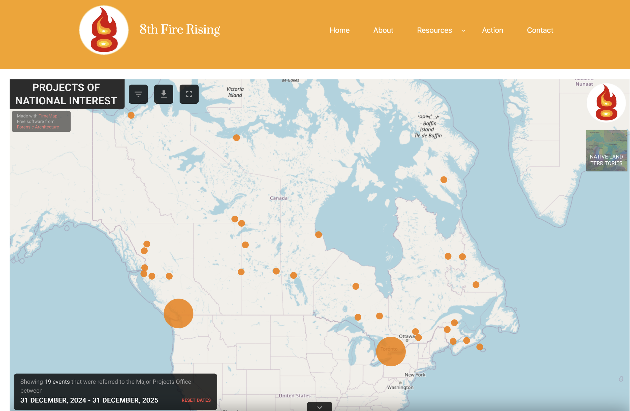Click Reset Dates
630x411 pixels.
tap(196, 400)
